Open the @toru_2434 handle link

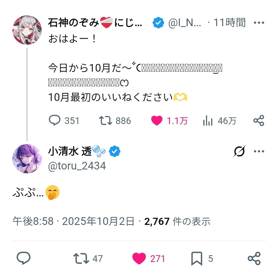(x=77, y=166)
